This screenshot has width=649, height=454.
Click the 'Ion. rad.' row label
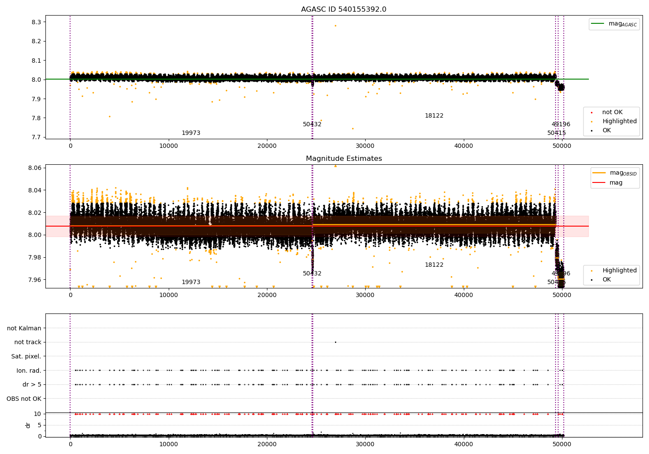[x=29, y=371]
